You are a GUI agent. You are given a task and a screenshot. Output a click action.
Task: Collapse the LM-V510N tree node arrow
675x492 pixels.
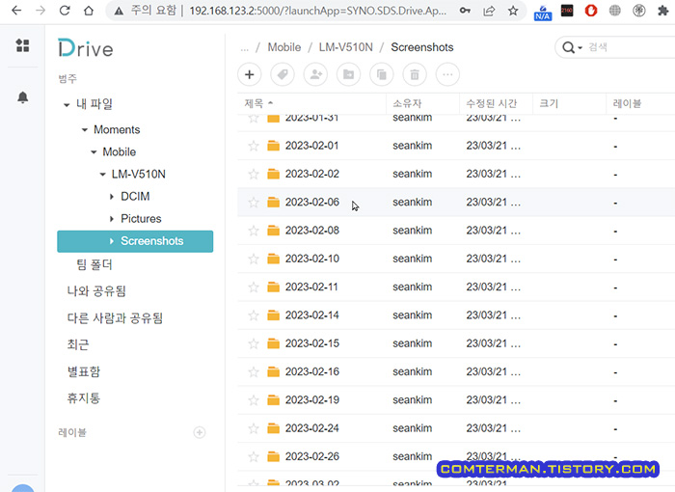pos(103,175)
